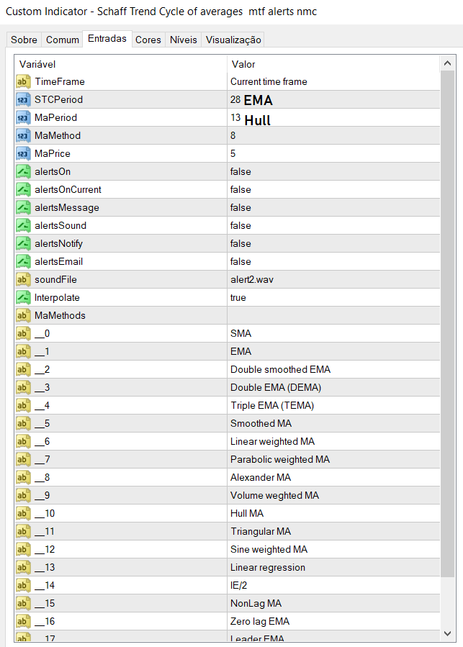Switch to the Cores tab
Image resolution: width=463 pixels, height=647 pixels.
(148, 40)
